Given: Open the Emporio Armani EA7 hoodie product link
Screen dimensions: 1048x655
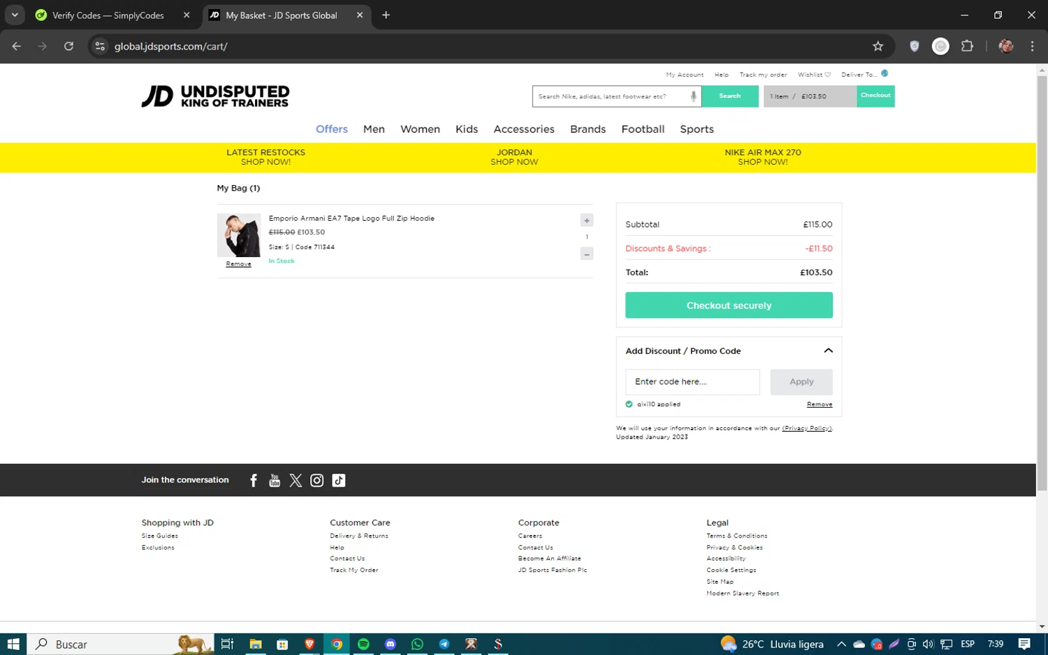Looking at the screenshot, I should click(x=351, y=219).
